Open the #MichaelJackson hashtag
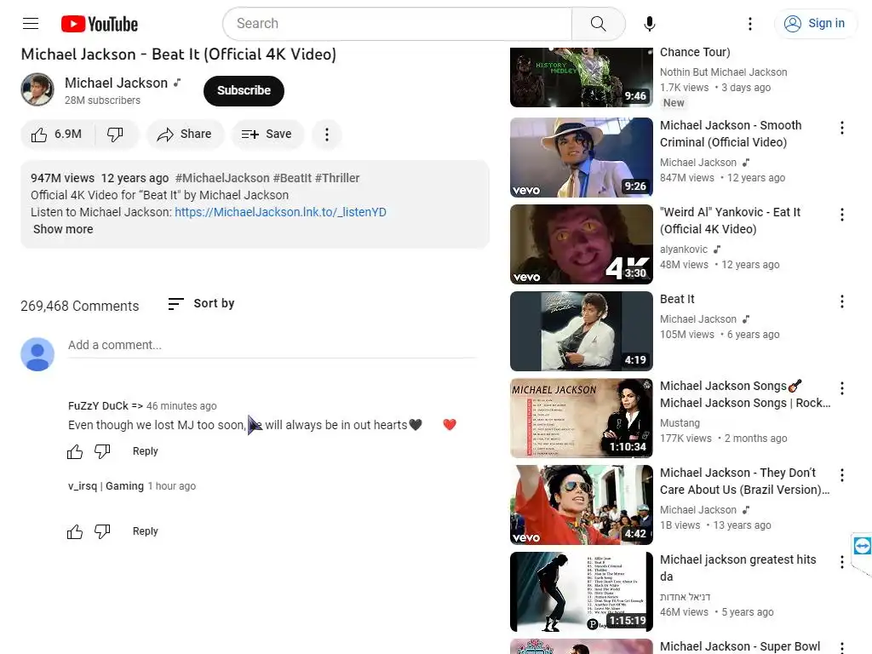Screen dimensions: 872x654 (222, 178)
